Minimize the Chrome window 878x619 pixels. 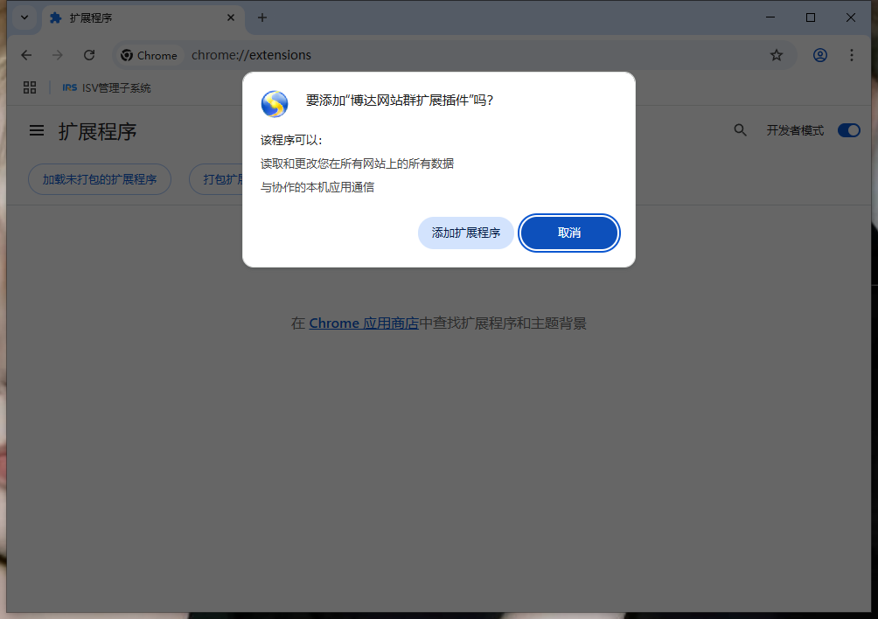point(770,17)
